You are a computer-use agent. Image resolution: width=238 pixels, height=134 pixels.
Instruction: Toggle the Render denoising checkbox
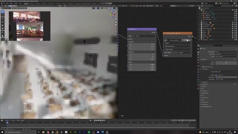[x=216, y=72]
